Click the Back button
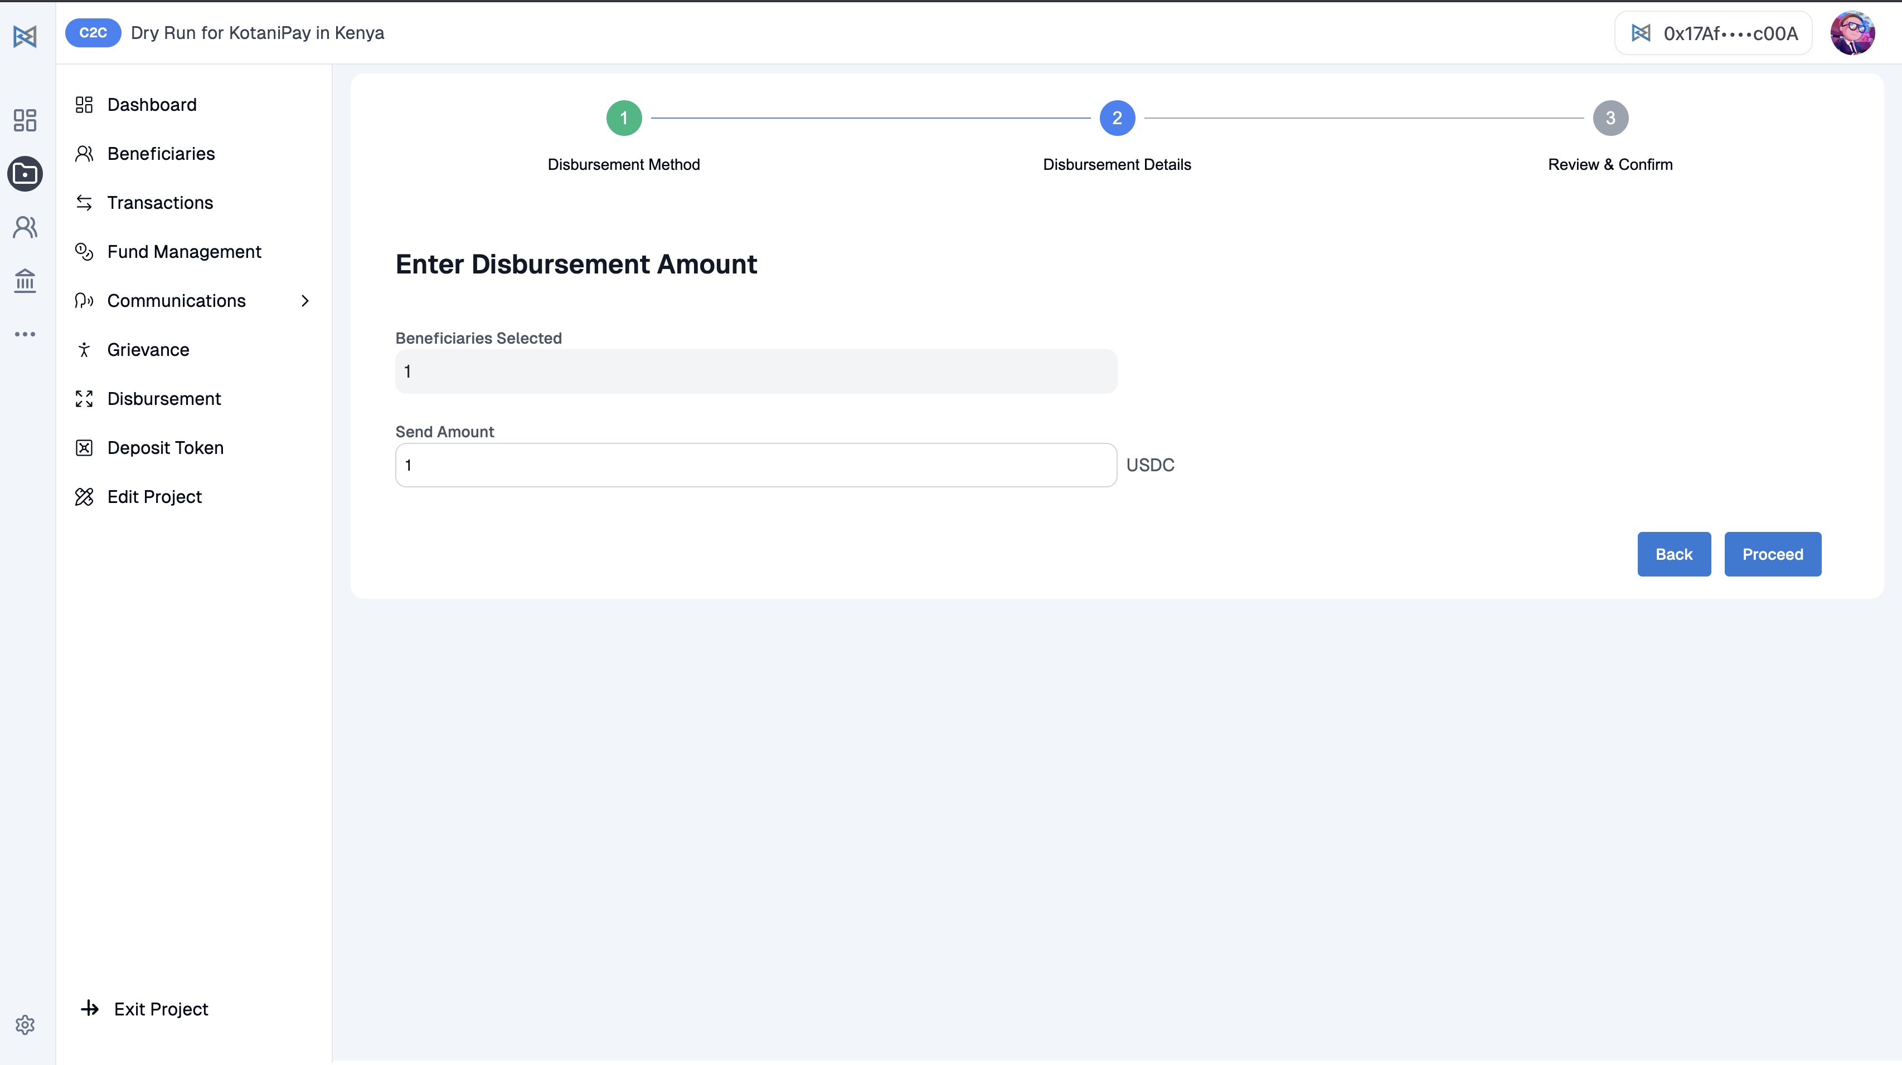The height and width of the screenshot is (1065, 1902). pyautogui.click(x=1673, y=554)
